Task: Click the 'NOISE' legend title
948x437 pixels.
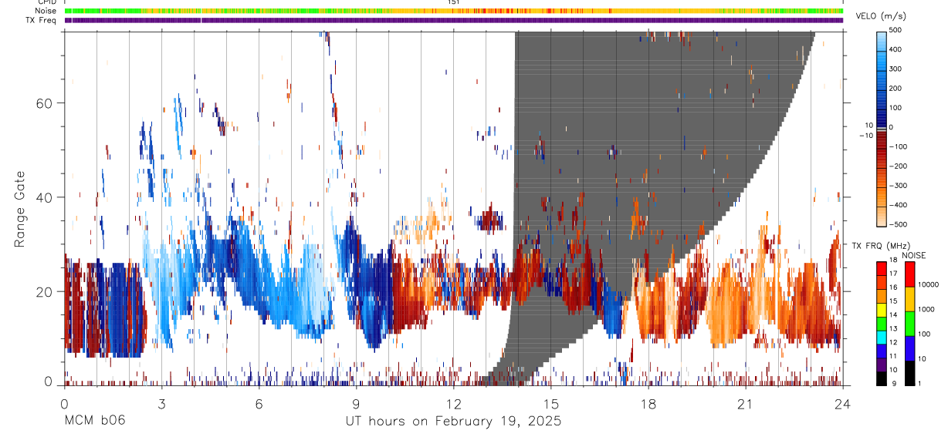Action: (x=914, y=255)
